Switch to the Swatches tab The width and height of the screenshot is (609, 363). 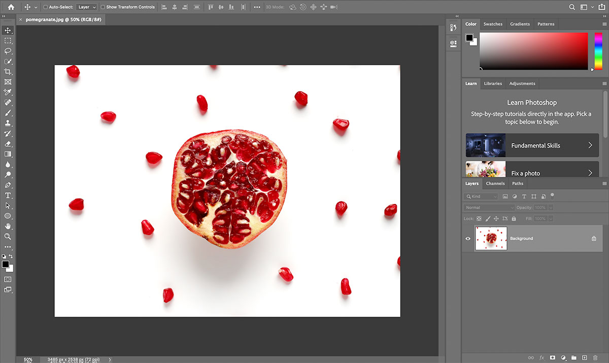click(492, 24)
